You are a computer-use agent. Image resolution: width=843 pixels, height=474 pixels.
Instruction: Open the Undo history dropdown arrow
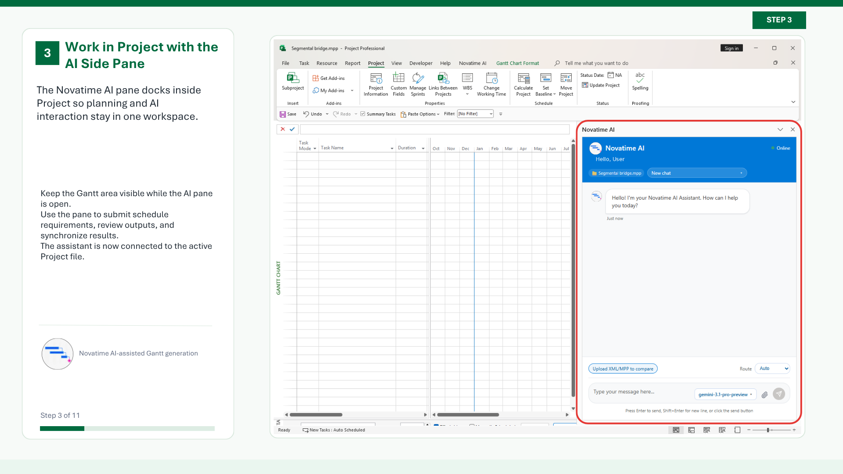[x=327, y=114]
